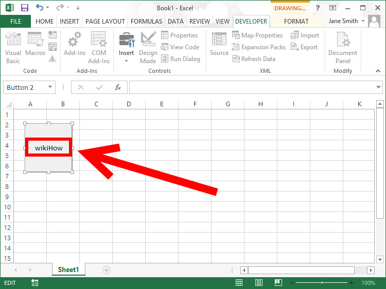
Task: Switch to the REVIEW tab
Action: (x=200, y=22)
